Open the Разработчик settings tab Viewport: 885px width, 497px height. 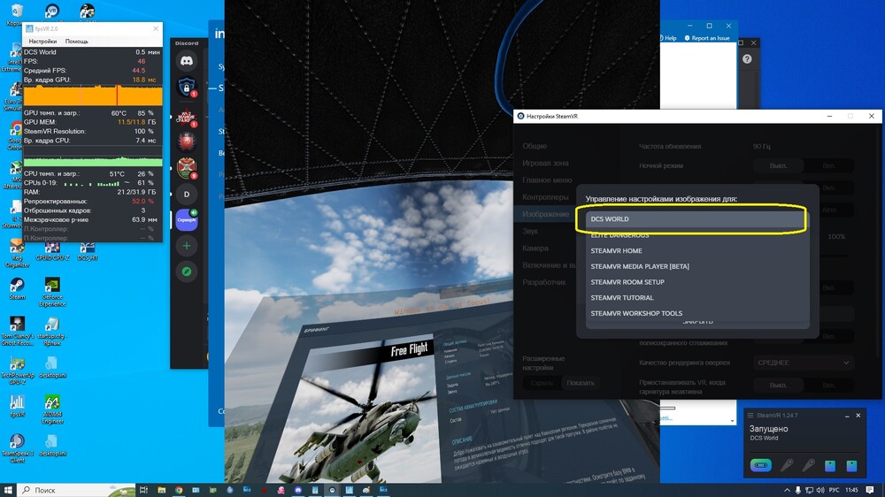544,282
